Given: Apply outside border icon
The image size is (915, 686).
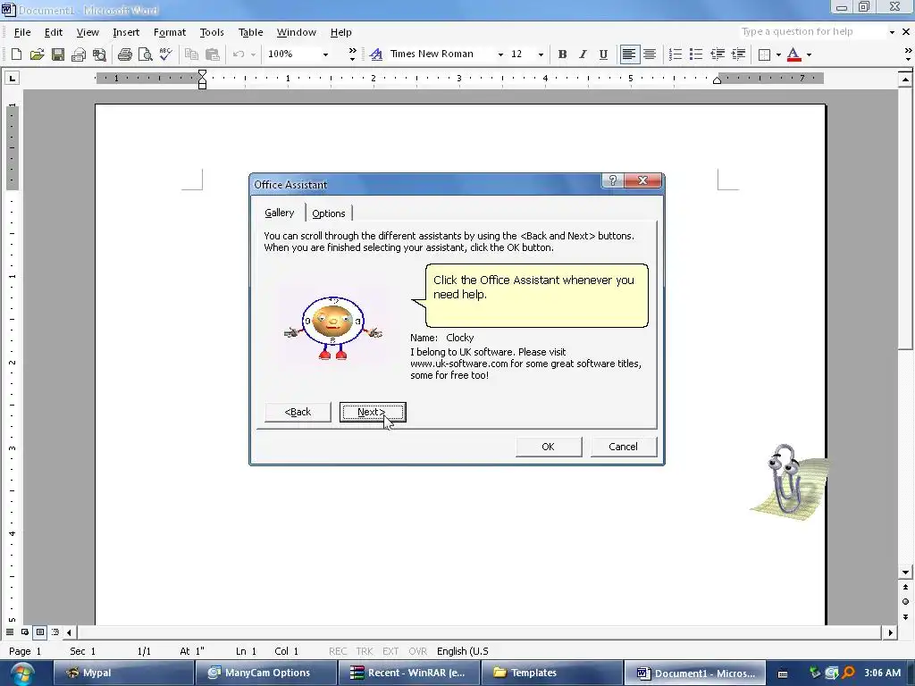Looking at the screenshot, I should tap(764, 54).
